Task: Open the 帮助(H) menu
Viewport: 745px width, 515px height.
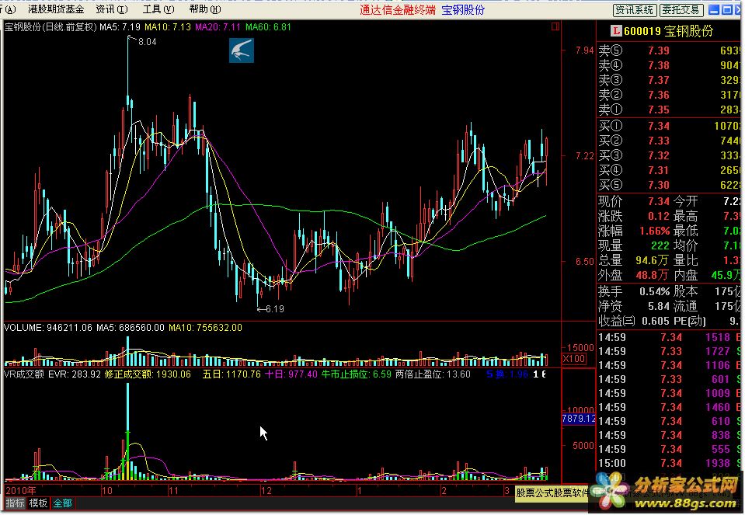Action: coord(205,9)
